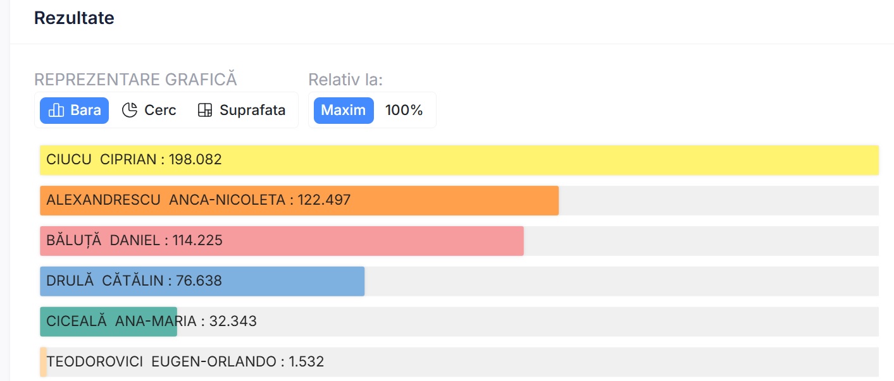894x381 pixels.
Task: Switch relative scale to 100%
Action: pyautogui.click(x=404, y=111)
